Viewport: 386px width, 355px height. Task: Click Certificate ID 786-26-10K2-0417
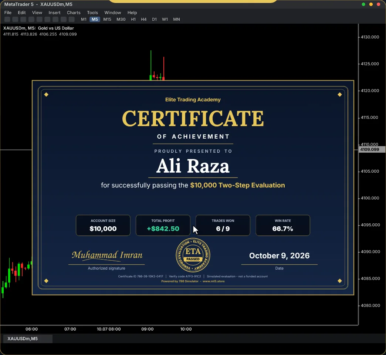point(140,276)
